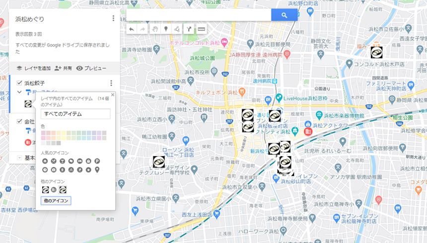Pick the yellow swatch in top row
The height and width of the screenshot is (243, 427).
64,133
